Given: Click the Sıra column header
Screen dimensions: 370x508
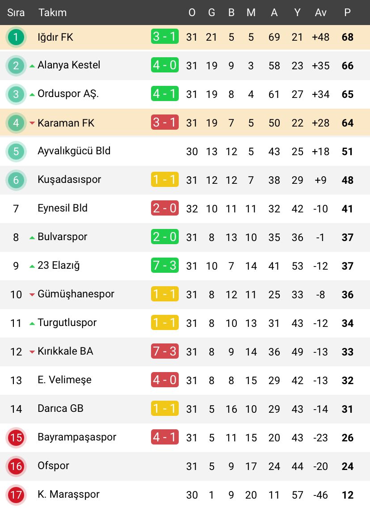Looking at the screenshot, I should pyautogui.click(x=16, y=13).
